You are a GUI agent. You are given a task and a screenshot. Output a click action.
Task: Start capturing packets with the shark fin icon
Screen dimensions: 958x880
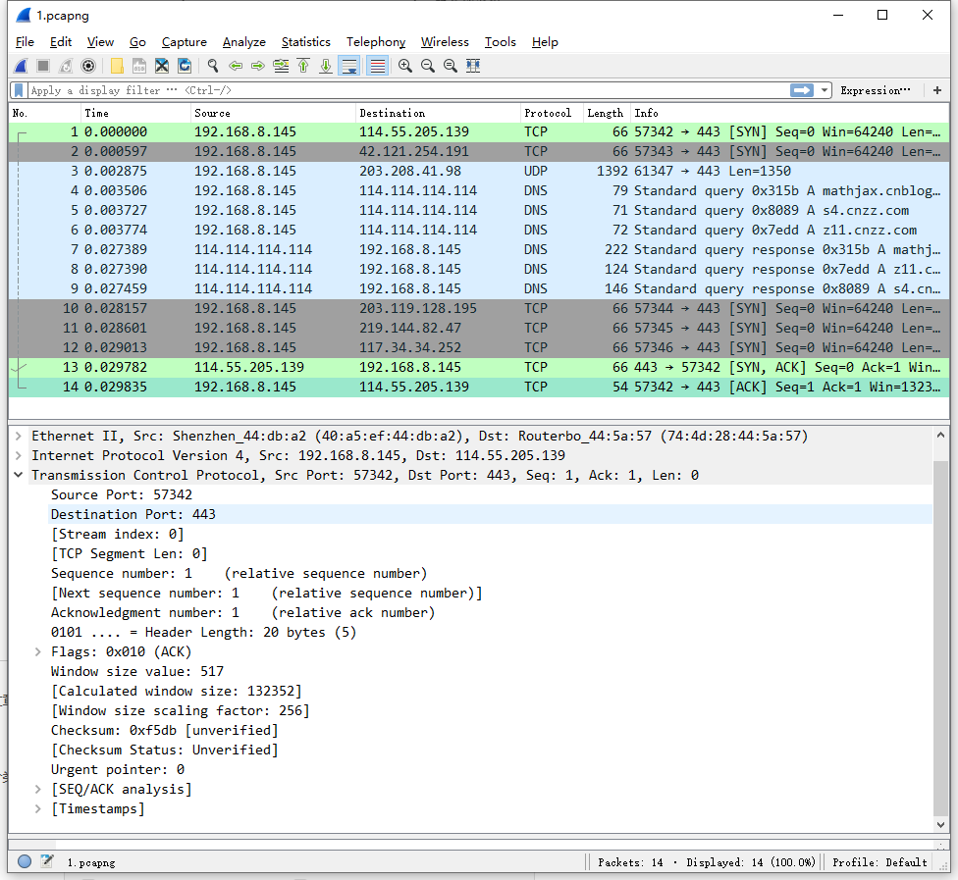[x=20, y=66]
